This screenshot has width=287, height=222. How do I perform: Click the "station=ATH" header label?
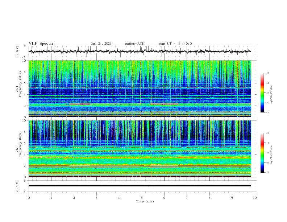coord(134,44)
